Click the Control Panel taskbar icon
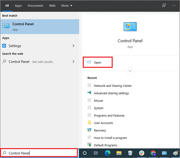This screenshot has height=158, width=180. click(164, 153)
